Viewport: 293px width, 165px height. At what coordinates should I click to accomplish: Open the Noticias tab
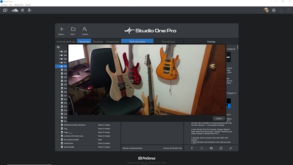[x=211, y=41]
